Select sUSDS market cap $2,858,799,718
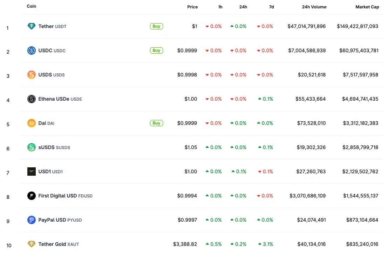This screenshot has height=255, width=388. pos(360,147)
